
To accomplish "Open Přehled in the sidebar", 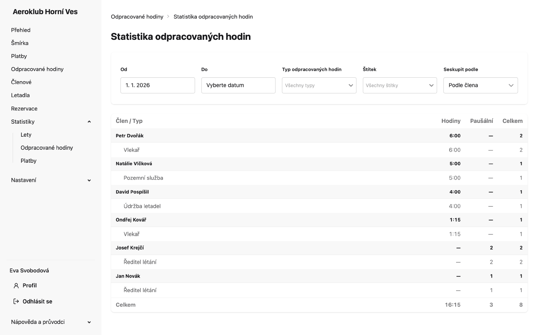I will pos(21,30).
